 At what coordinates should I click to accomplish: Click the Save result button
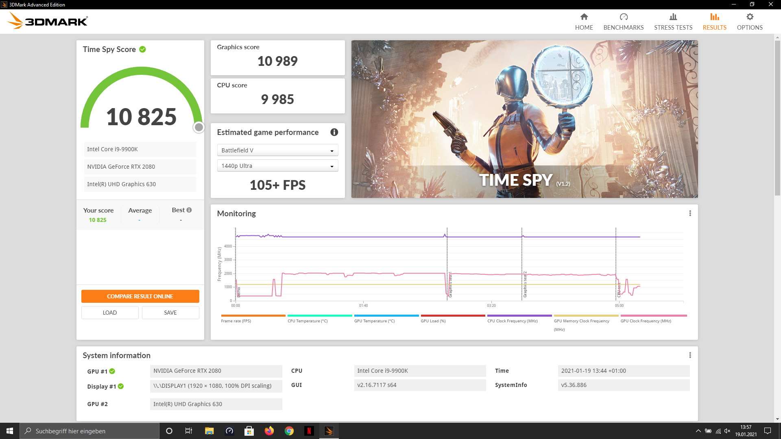pyautogui.click(x=170, y=313)
